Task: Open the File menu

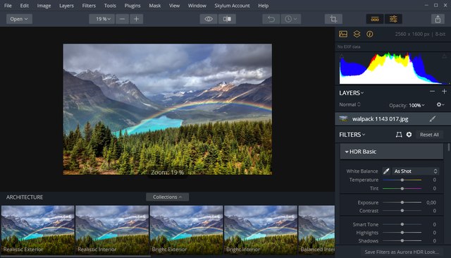Action: pos(8,6)
